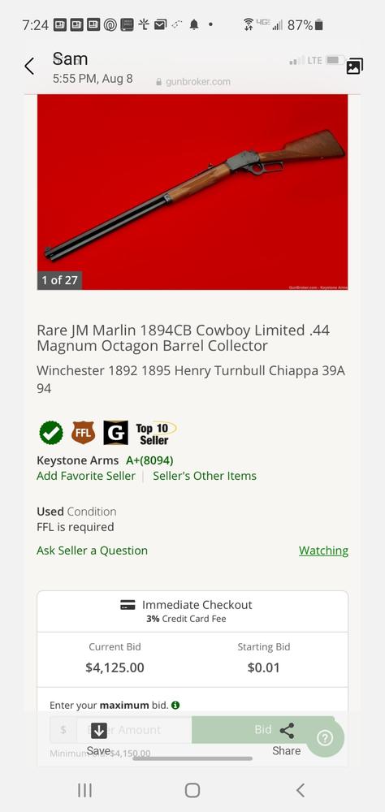Open the image gallery icon at top right
This screenshot has height=812, width=385.
[355, 67]
